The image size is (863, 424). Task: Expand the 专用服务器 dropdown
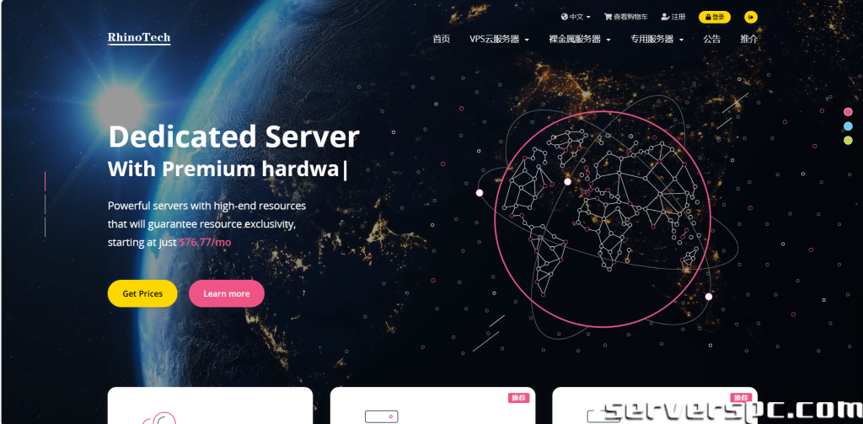657,39
